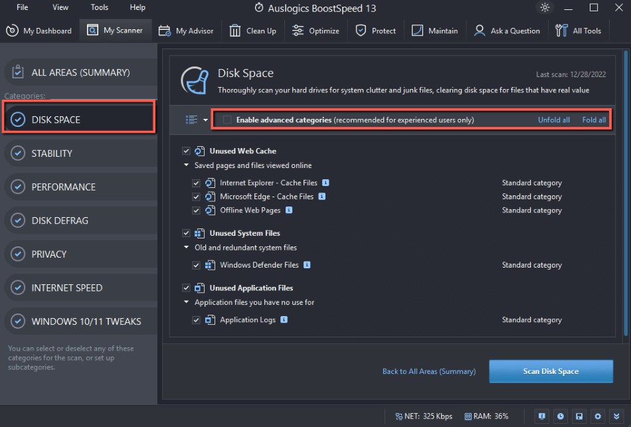Open Ask a Question tab
The image size is (631, 427).
pyautogui.click(x=507, y=31)
